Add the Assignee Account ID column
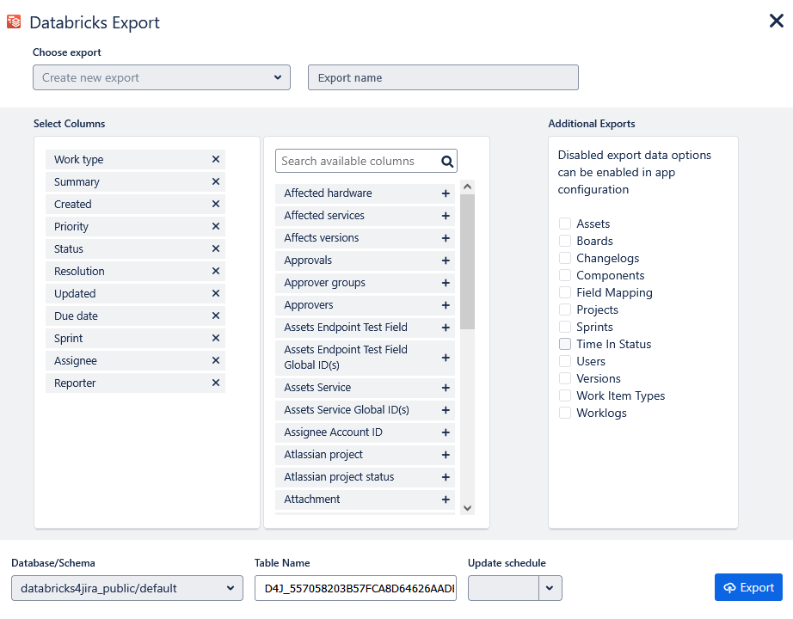Image resolution: width=793 pixels, height=619 pixels. pyautogui.click(x=446, y=432)
